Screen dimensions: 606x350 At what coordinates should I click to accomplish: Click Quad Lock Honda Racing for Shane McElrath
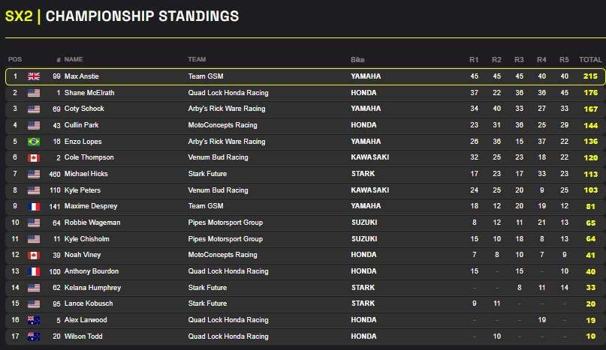click(228, 93)
